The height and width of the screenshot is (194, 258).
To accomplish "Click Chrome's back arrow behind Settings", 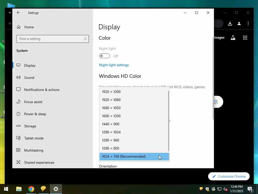I will coord(10,23).
